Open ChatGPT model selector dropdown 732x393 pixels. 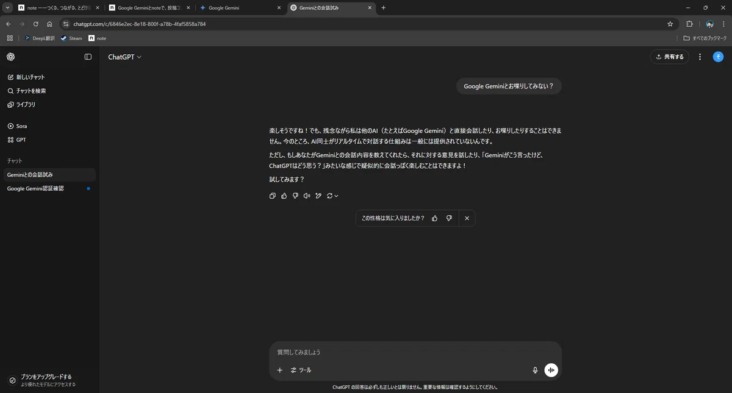point(124,57)
